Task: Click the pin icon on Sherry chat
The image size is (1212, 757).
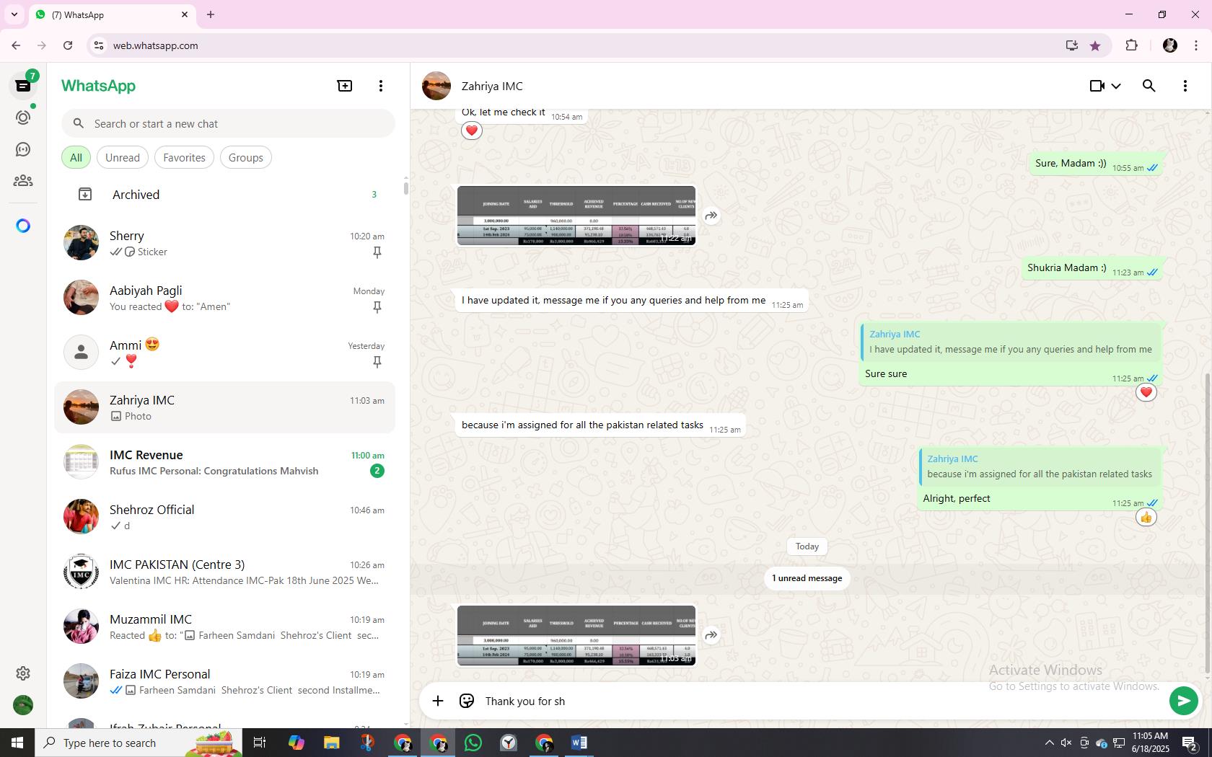Action: [377, 252]
